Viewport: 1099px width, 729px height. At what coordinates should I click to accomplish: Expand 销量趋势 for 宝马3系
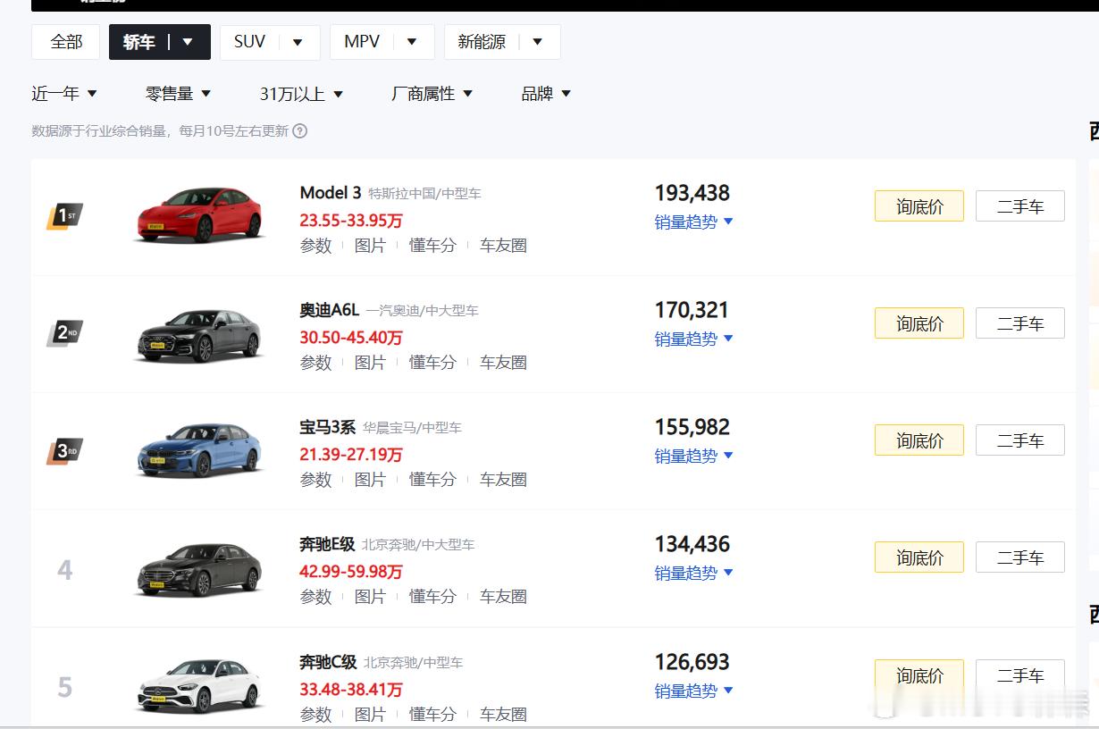pyautogui.click(x=693, y=456)
